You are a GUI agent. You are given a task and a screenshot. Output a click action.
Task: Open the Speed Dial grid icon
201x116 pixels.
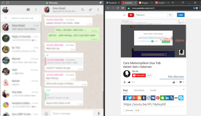click(x=123, y=8)
